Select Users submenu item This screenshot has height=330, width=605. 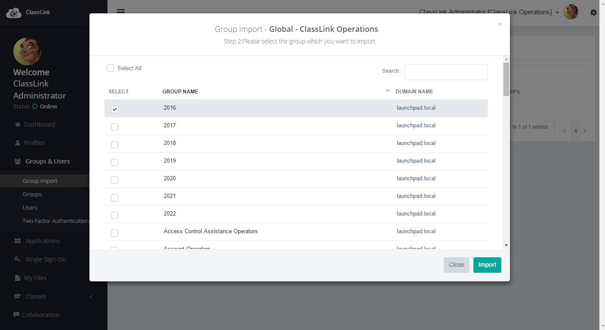(x=30, y=207)
